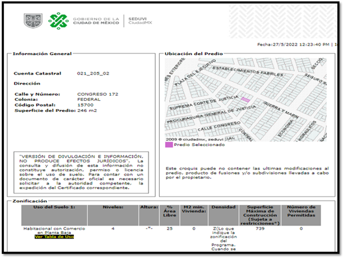344x258 pixels.
Task: Click the SEDUVI CiudadMX logo text
Action: click(x=140, y=21)
